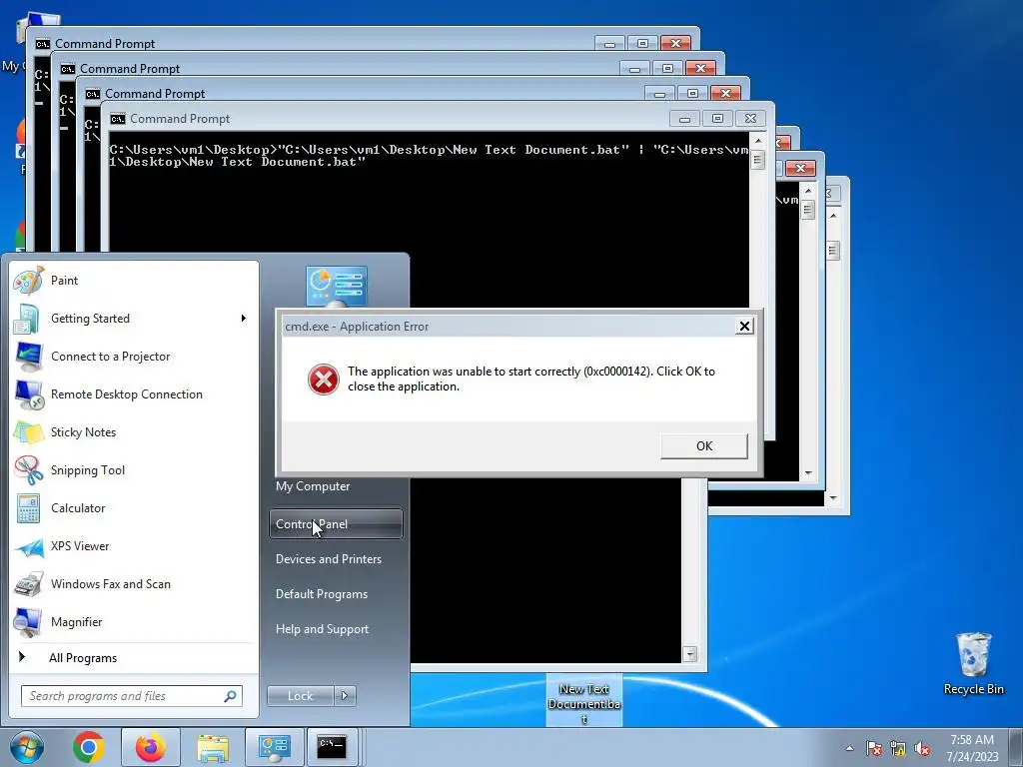
Task: Close the front Command Prompt window
Action: [x=751, y=119]
